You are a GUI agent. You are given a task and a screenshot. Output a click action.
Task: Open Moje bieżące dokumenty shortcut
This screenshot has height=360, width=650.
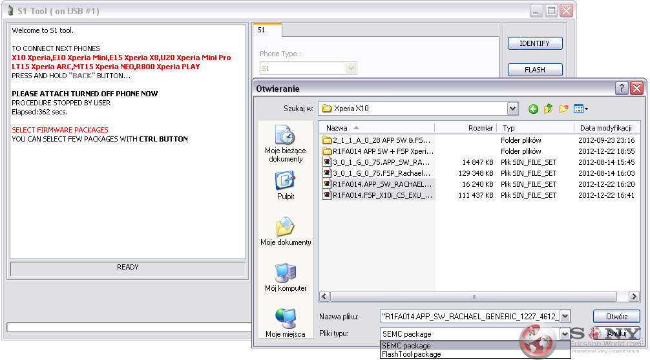click(x=285, y=143)
